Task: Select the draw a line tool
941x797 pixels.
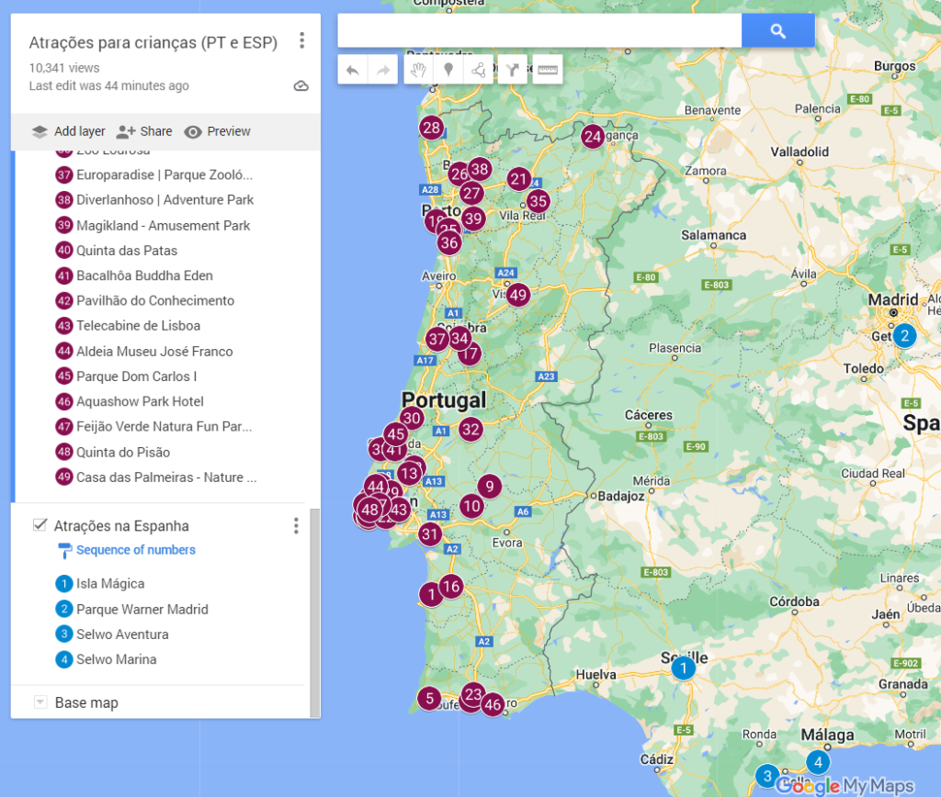Action: pyautogui.click(x=479, y=70)
